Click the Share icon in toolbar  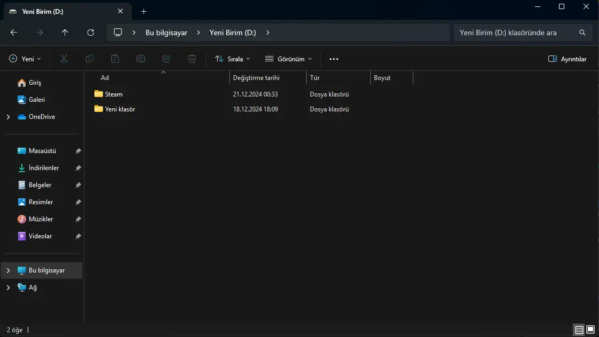click(166, 59)
